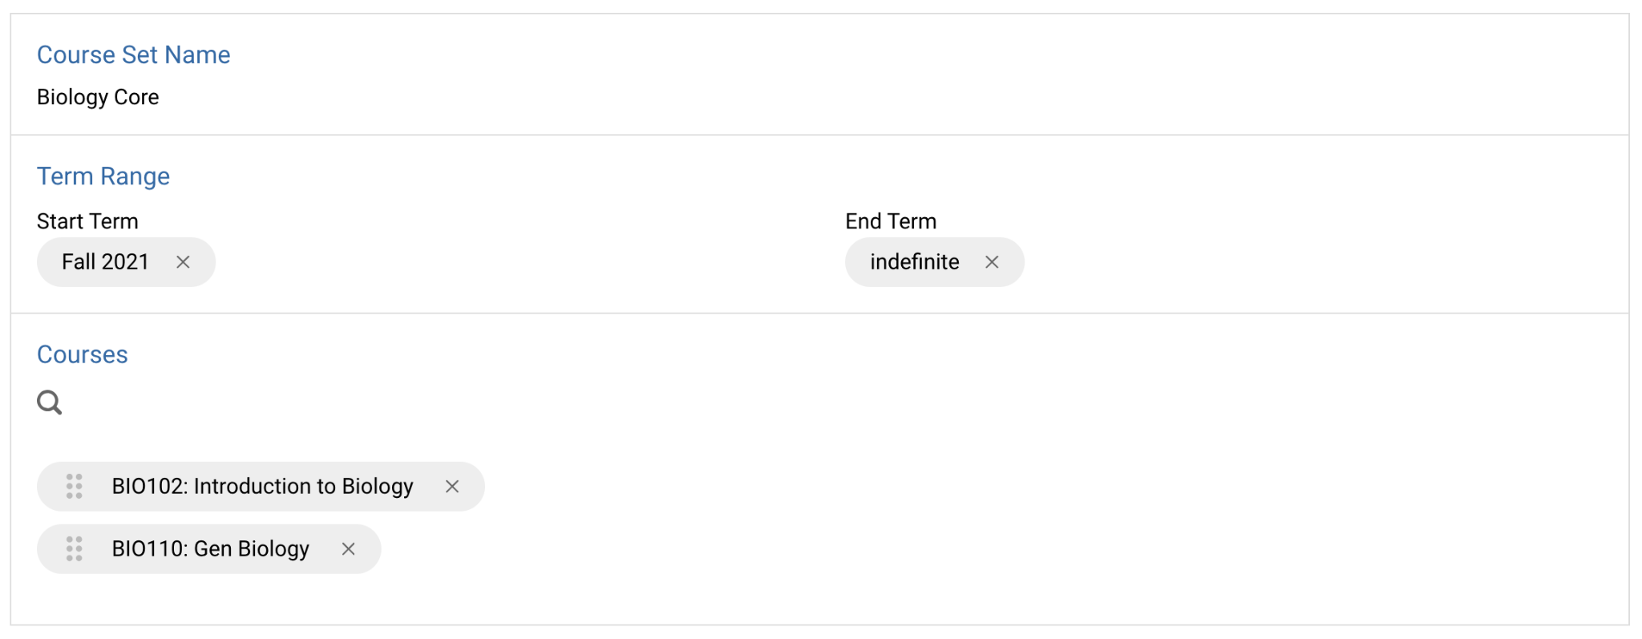Click the X on the Fall 2021 chip
This screenshot has height=639, width=1642.
(183, 261)
